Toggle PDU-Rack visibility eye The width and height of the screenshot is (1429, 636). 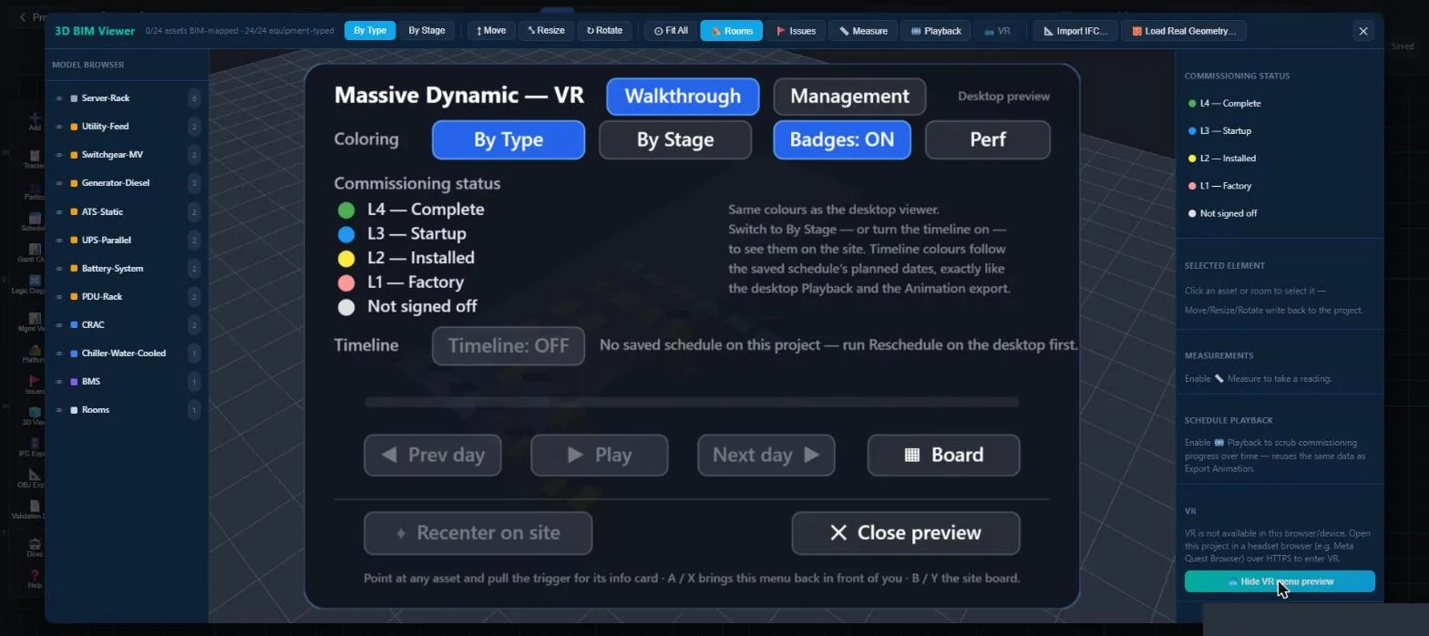(59, 297)
